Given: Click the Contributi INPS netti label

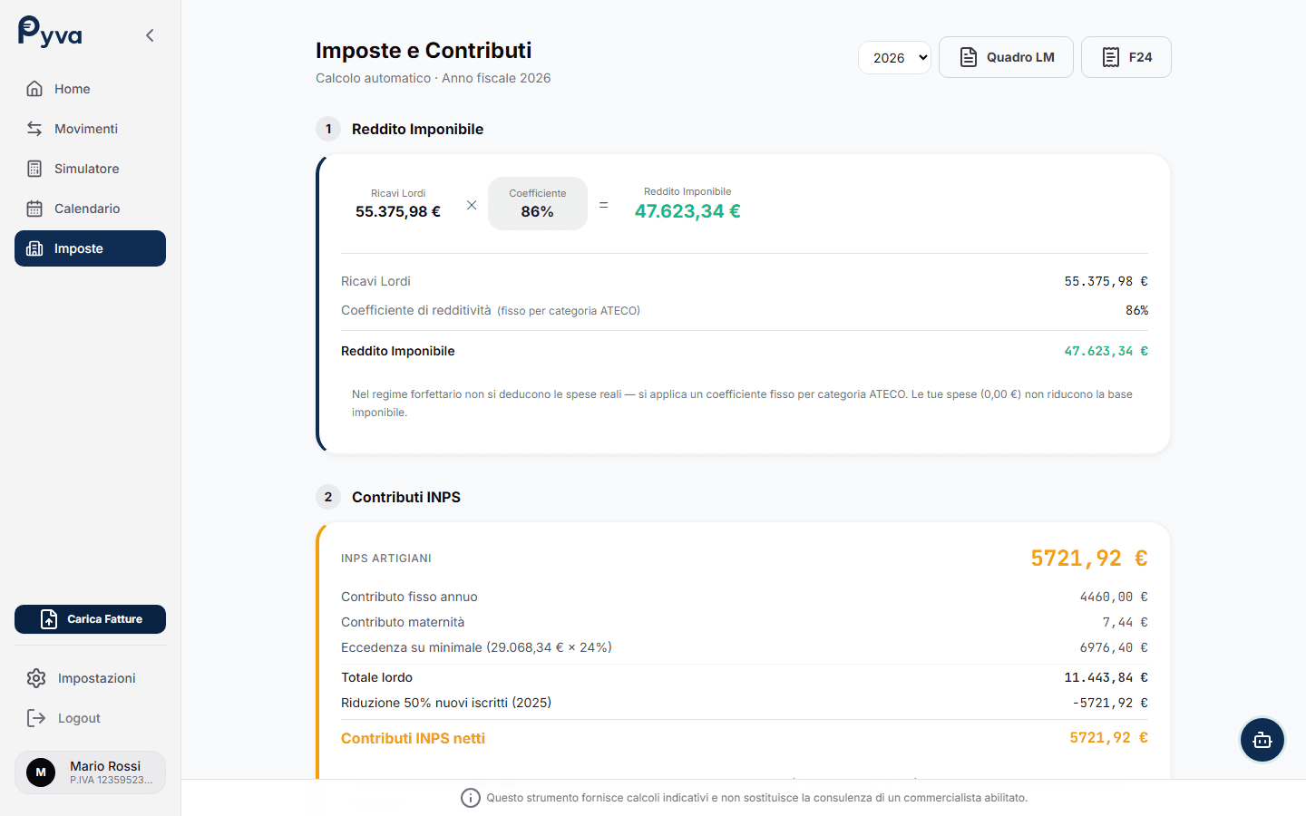Looking at the screenshot, I should pyautogui.click(x=413, y=738).
